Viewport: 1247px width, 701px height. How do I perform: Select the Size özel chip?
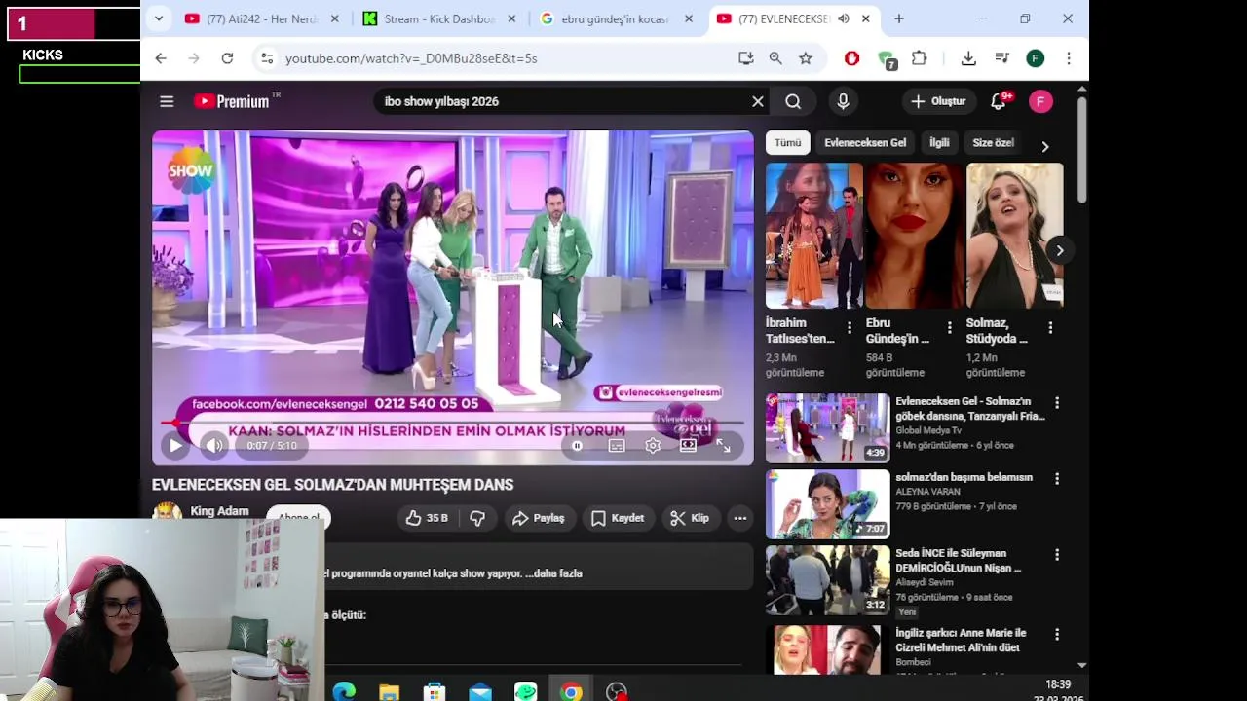click(x=993, y=143)
